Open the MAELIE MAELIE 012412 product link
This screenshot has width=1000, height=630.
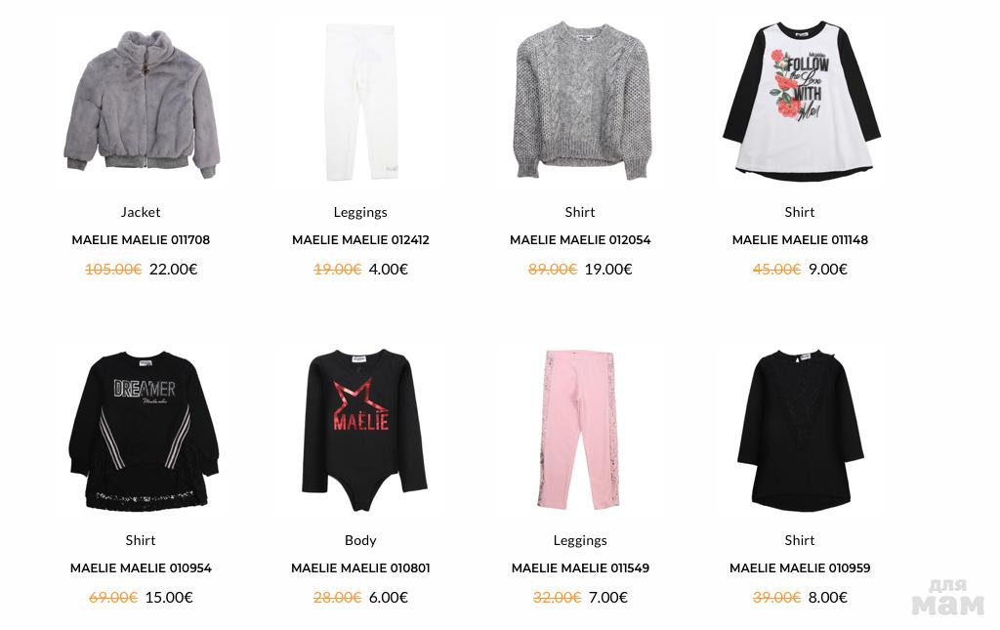[360, 240]
